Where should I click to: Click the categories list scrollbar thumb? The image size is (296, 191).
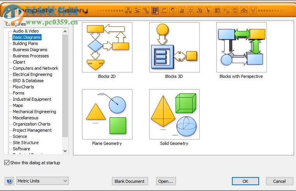pos(65,86)
